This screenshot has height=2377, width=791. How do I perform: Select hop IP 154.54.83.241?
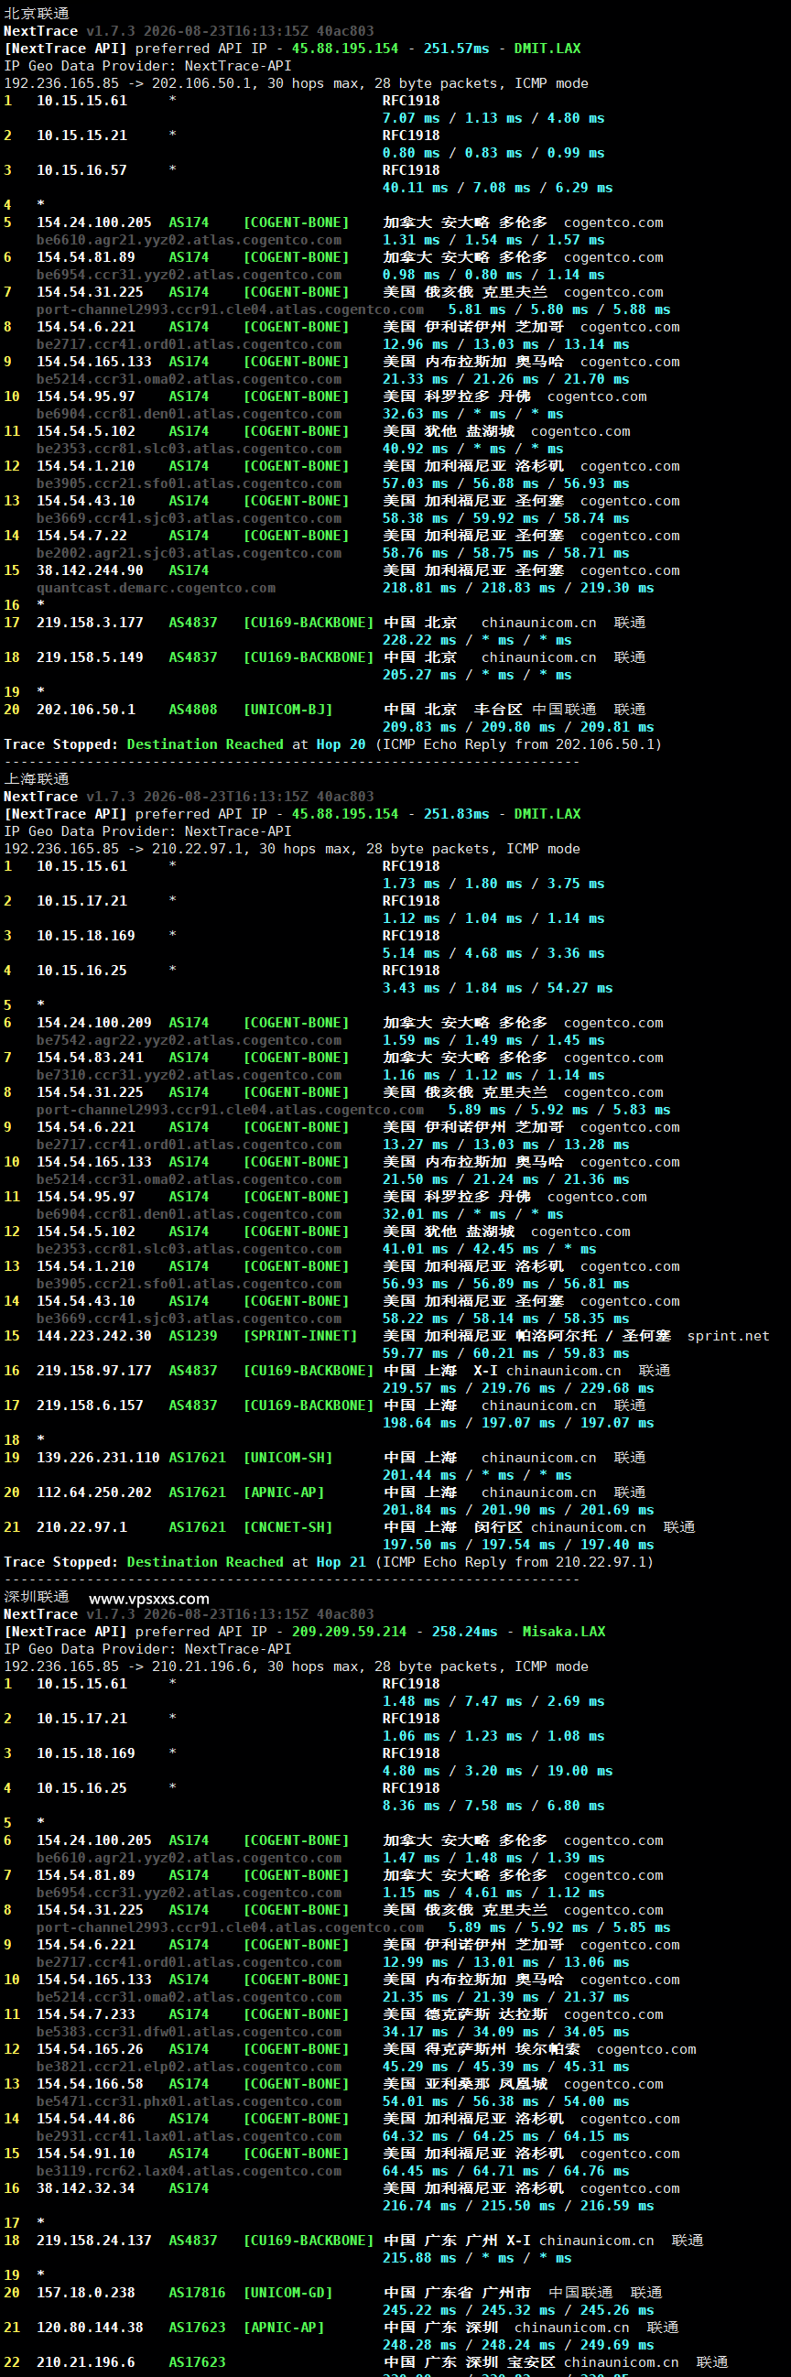(x=90, y=1058)
